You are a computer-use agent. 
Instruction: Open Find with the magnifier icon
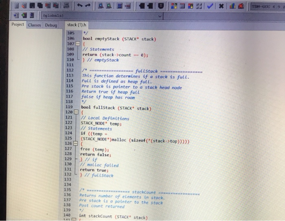point(101,6)
